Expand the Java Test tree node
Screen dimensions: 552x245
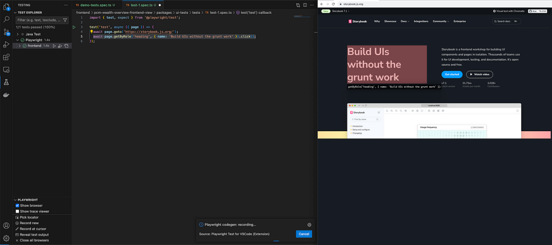pyautogui.click(x=18, y=34)
